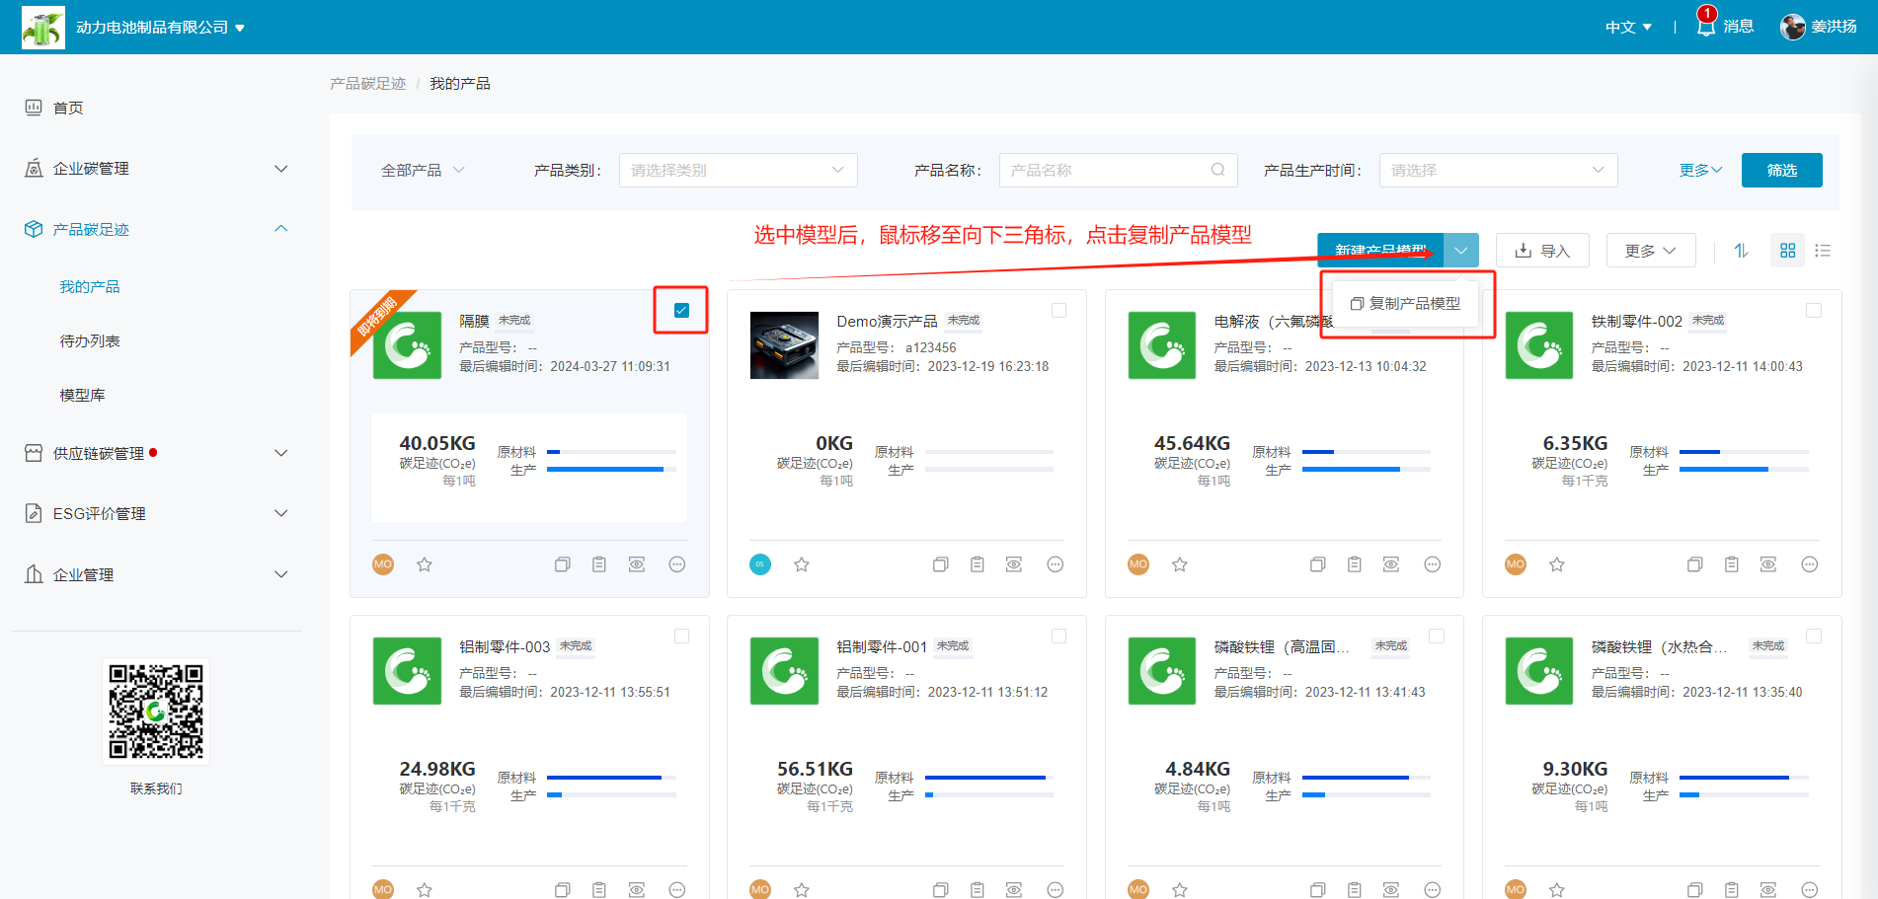Click the notification bell icon
Screen dimensions: 1878x899
1705,27
